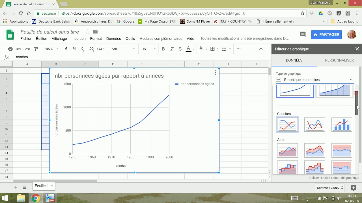Add a new sheet
The height and width of the screenshot is (203, 362).
coord(16,187)
